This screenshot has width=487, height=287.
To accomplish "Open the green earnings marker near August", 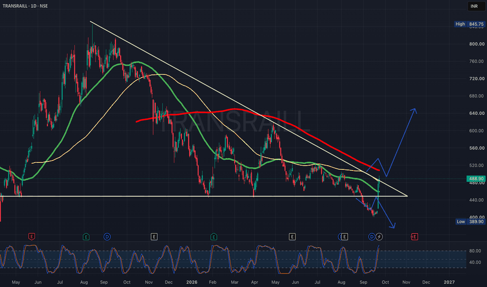I will click(x=86, y=237).
